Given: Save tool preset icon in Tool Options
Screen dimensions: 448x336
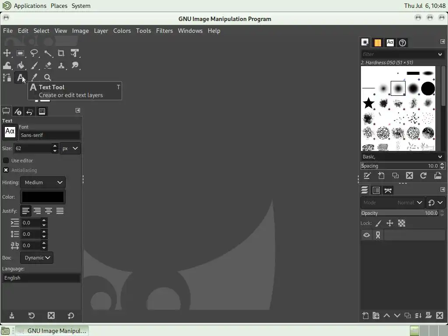Looking at the screenshot, I should click(x=12, y=315).
